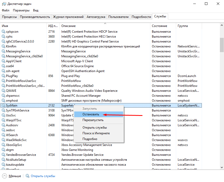Switch to the Журнал приложений tab

68,17
